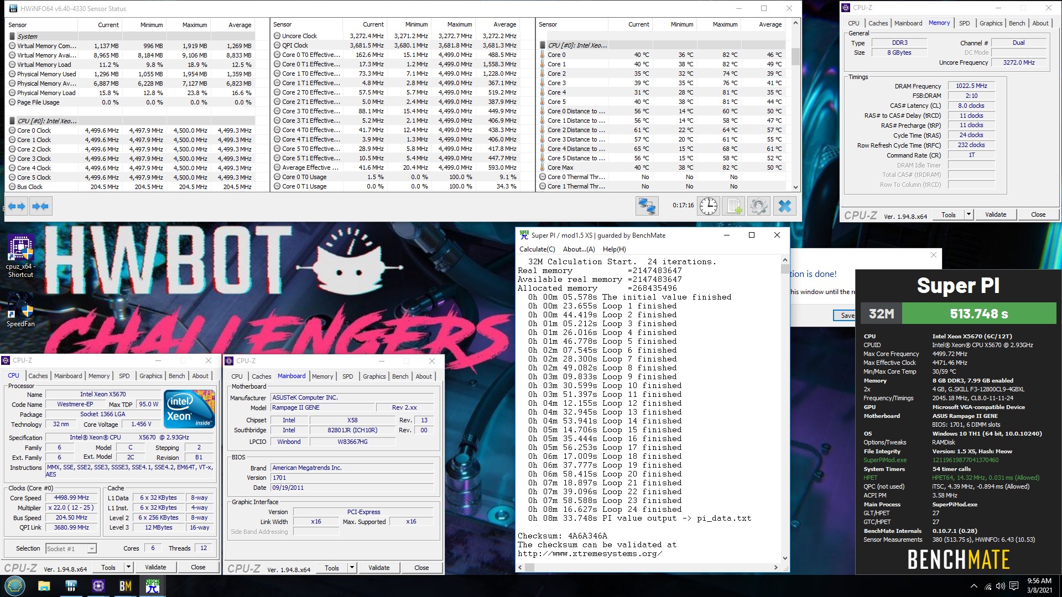Image resolution: width=1062 pixels, height=597 pixels.
Task: Select the Core 0 Clock sensor row
Action: pyautogui.click(x=131, y=130)
